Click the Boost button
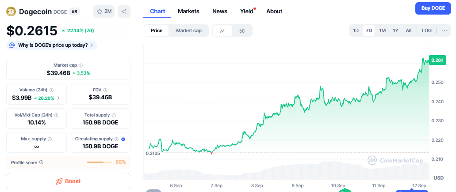 (69, 181)
